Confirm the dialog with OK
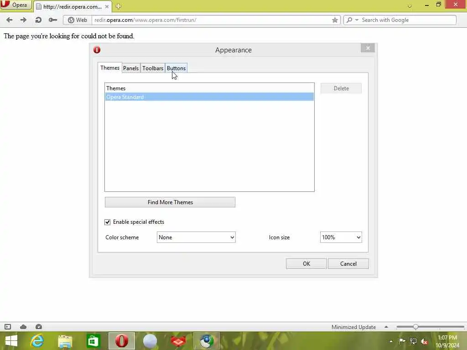467x350 pixels. click(x=306, y=264)
